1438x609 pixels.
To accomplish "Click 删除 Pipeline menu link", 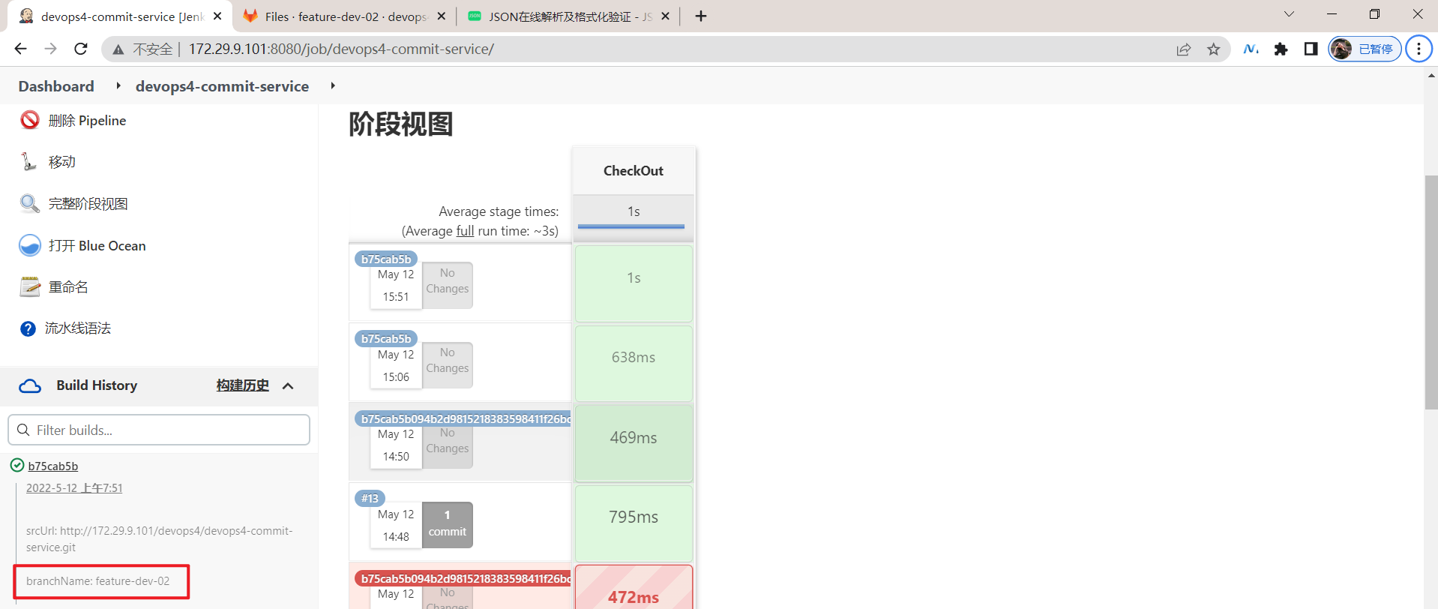I will click(x=87, y=121).
